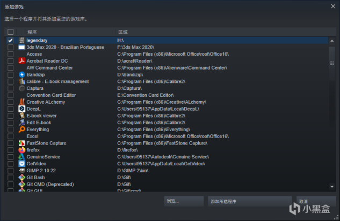
Task: Click the scrollbar up arrow
Action: coord(332,41)
